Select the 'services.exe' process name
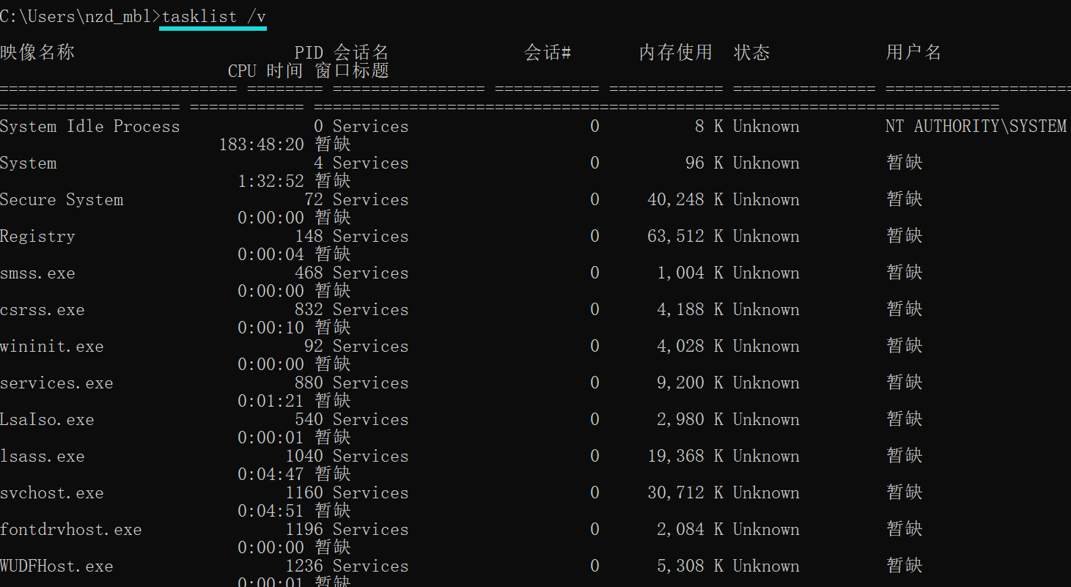The width and height of the screenshot is (1071, 587). 56,383
